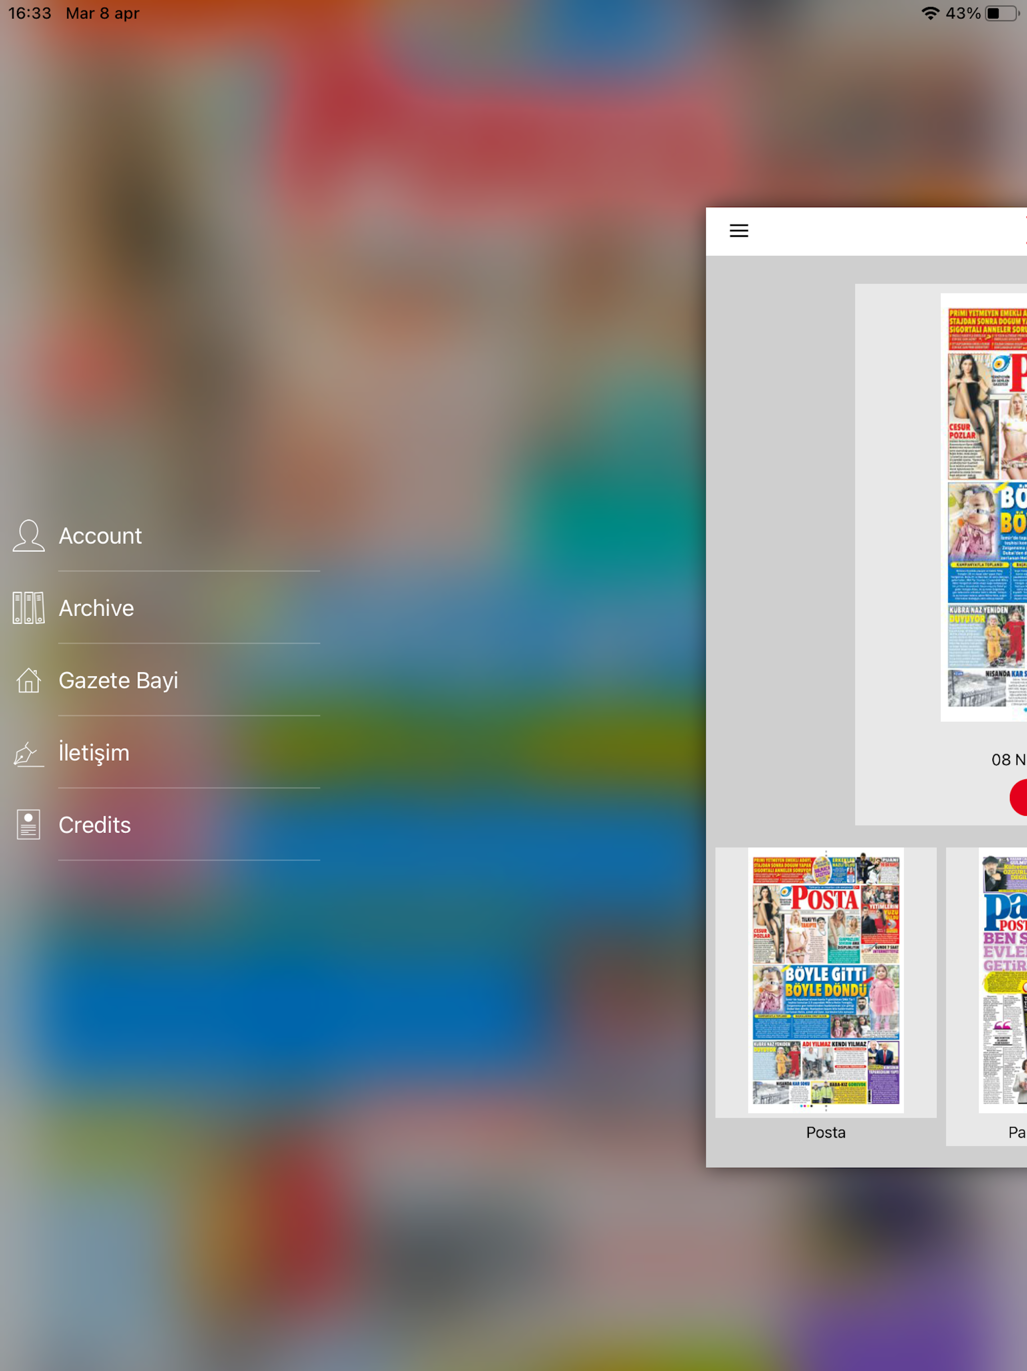Select İletişim menu entry
The width and height of the screenshot is (1027, 1371).
[94, 753]
